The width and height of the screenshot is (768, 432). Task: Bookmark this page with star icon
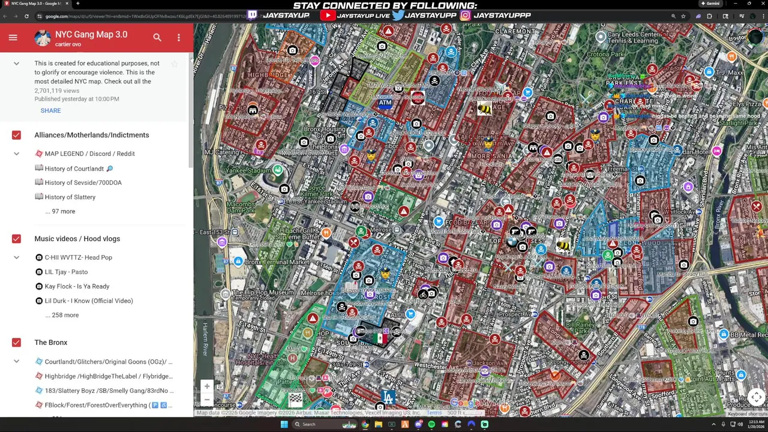(x=683, y=16)
